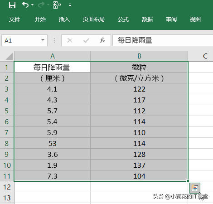Open the 文件 tab
The width and height of the screenshot is (213, 204).
[x=15, y=19]
